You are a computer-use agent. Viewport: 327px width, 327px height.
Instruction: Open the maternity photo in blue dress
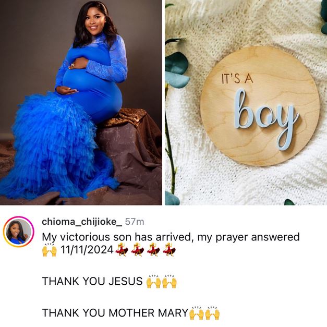click(81, 102)
